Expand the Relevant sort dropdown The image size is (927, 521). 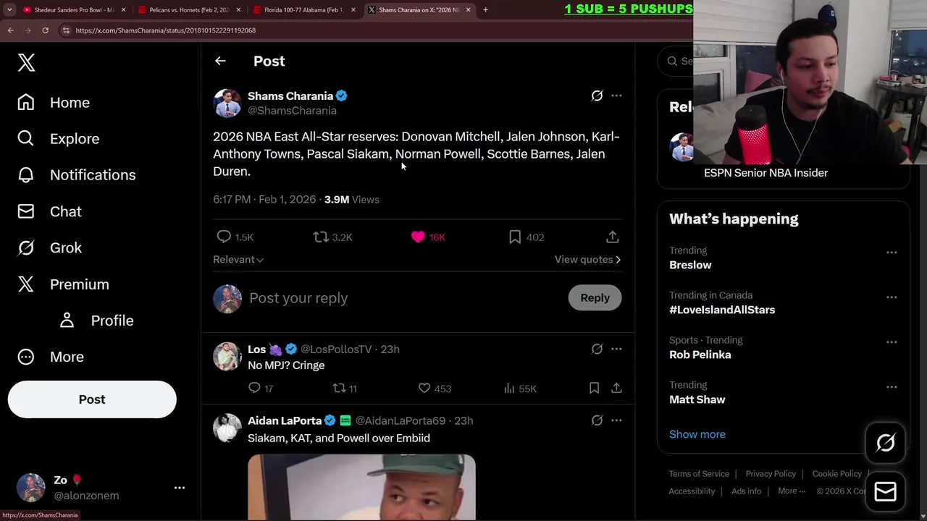tap(238, 259)
